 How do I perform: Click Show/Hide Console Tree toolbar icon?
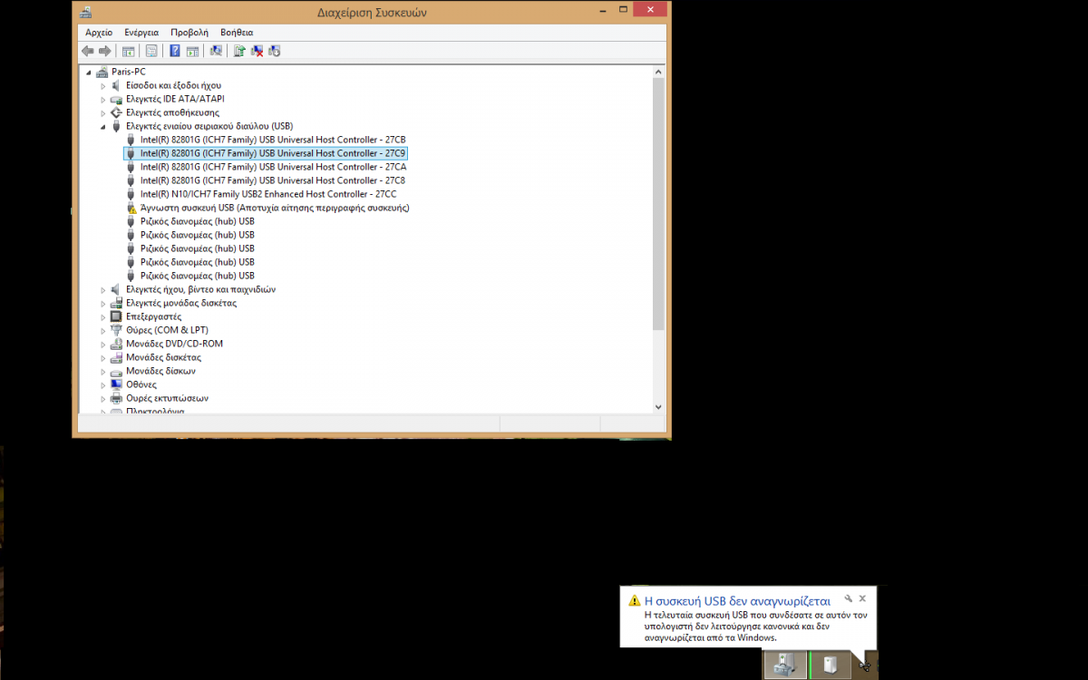(x=129, y=51)
